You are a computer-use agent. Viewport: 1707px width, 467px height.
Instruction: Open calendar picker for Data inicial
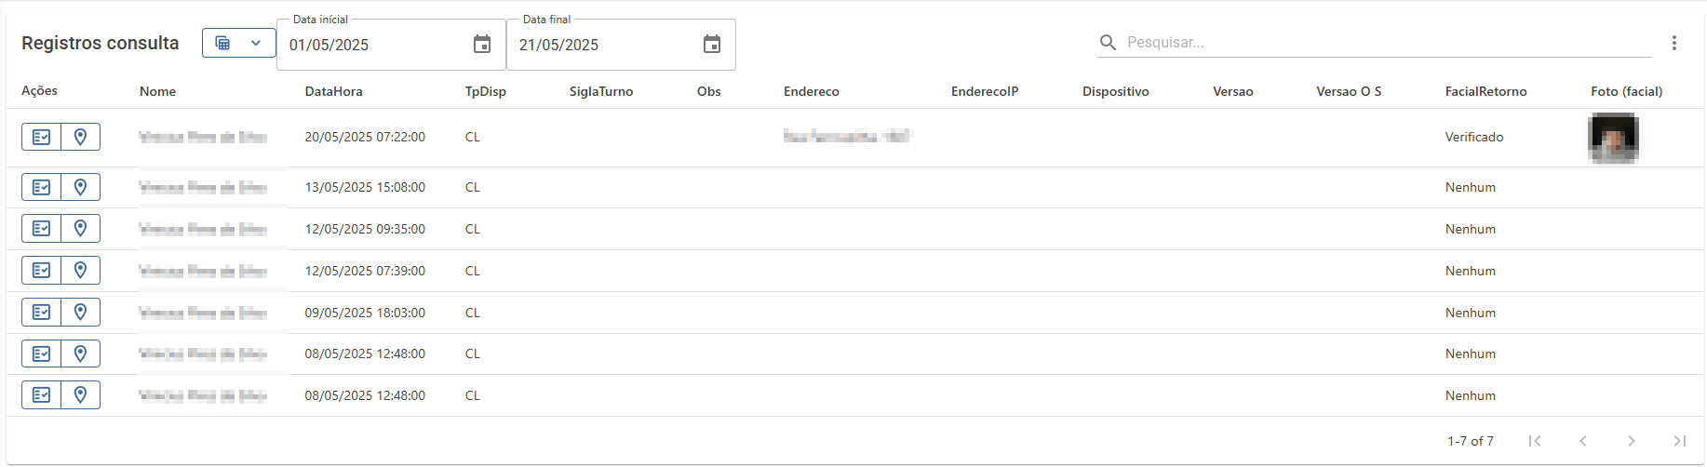[x=482, y=45]
